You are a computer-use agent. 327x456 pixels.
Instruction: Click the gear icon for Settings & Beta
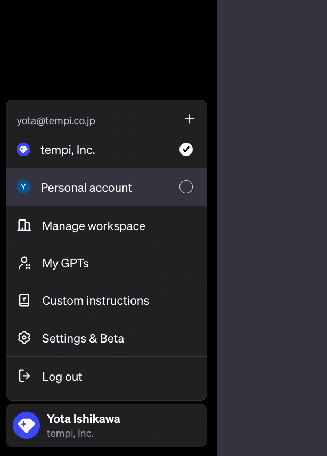click(x=24, y=338)
